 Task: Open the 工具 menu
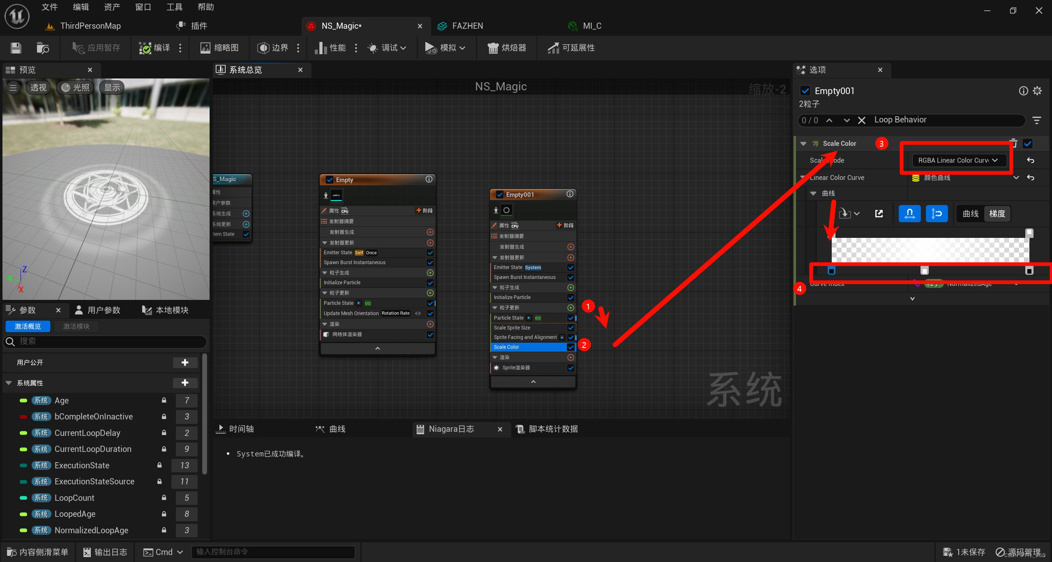coord(174,7)
